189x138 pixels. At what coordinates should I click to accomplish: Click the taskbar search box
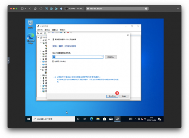pyautogui.click(x=54, y=119)
